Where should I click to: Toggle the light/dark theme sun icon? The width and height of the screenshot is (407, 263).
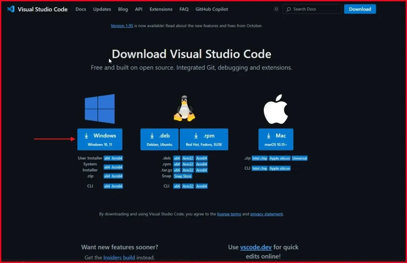(x=276, y=9)
